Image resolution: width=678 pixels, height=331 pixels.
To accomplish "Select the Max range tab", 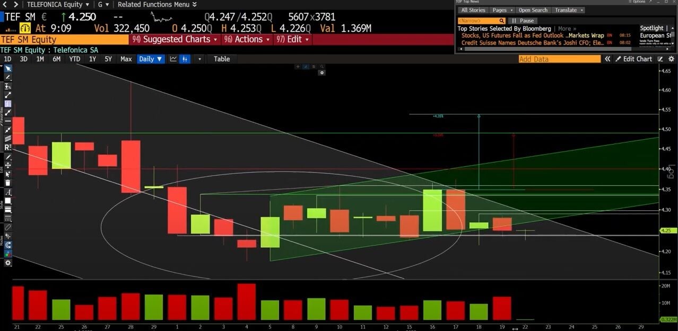I will (x=126, y=59).
